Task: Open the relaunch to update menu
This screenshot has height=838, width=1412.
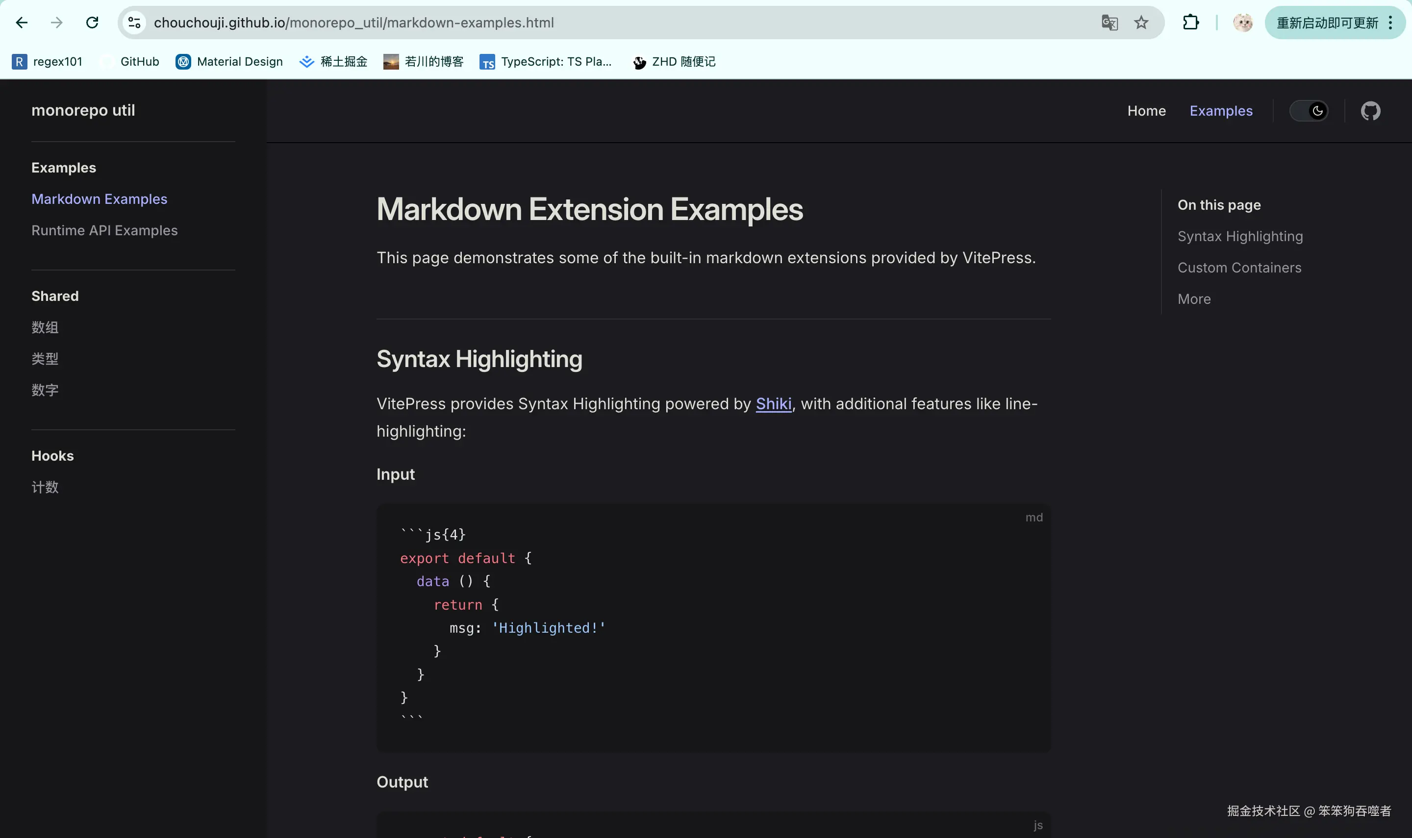Action: tap(1334, 23)
